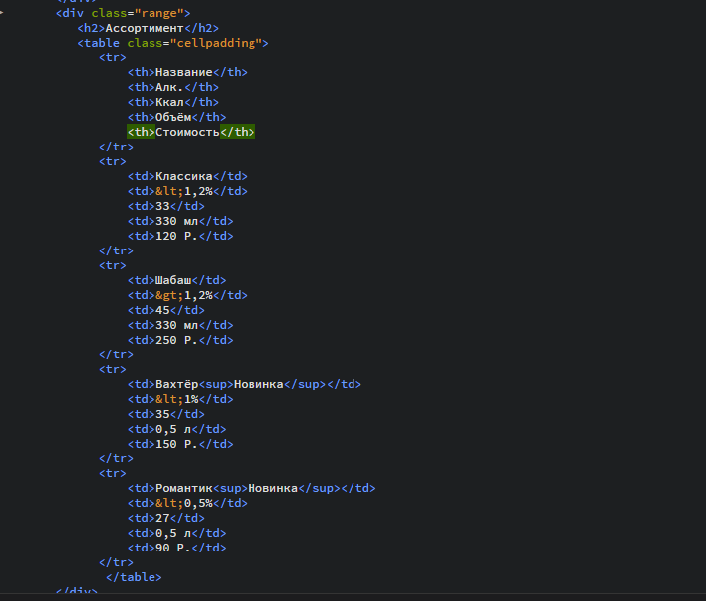Place cursor on the td 35 line

pos(166,414)
